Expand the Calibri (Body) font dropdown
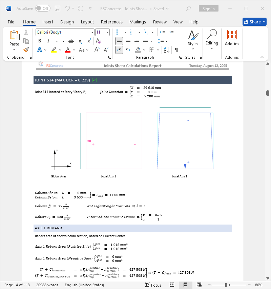Screen dimensions: 271x289 point(92,32)
